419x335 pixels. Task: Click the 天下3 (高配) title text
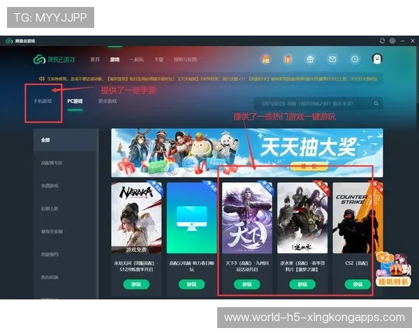(x=247, y=267)
